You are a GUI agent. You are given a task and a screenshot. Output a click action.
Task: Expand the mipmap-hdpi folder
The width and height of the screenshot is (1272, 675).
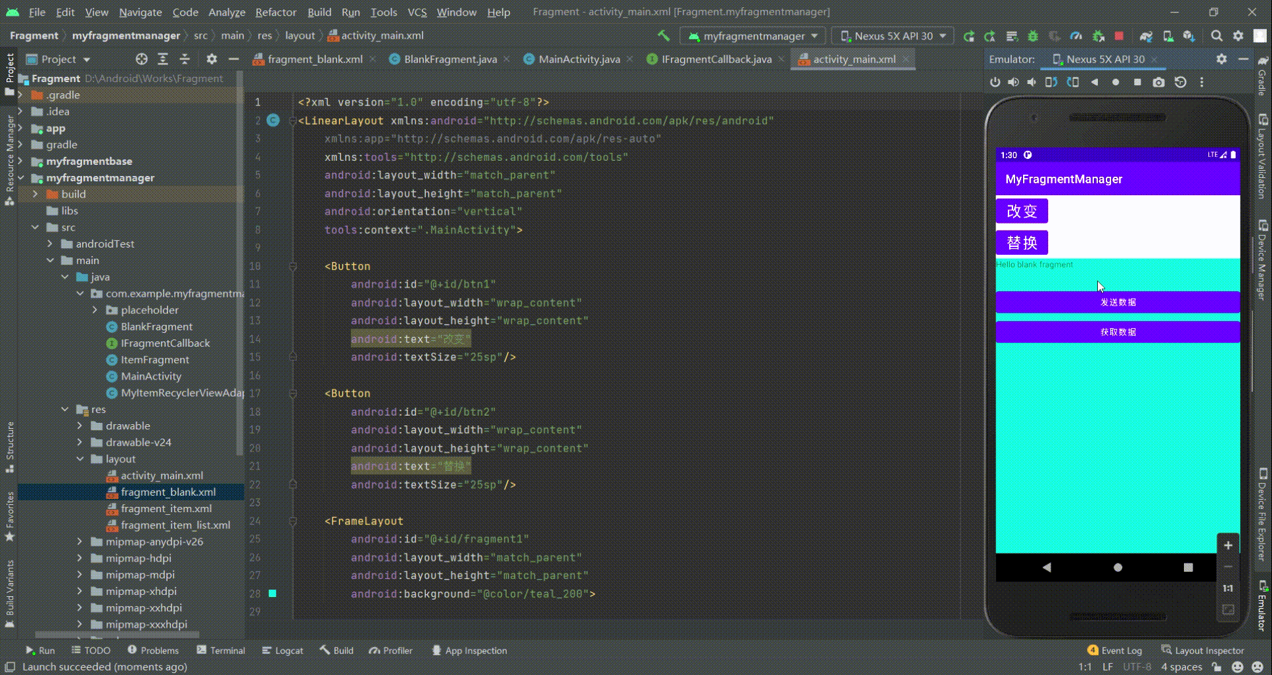(x=80, y=558)
